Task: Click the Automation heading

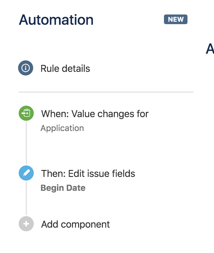Action: [56, 20]
